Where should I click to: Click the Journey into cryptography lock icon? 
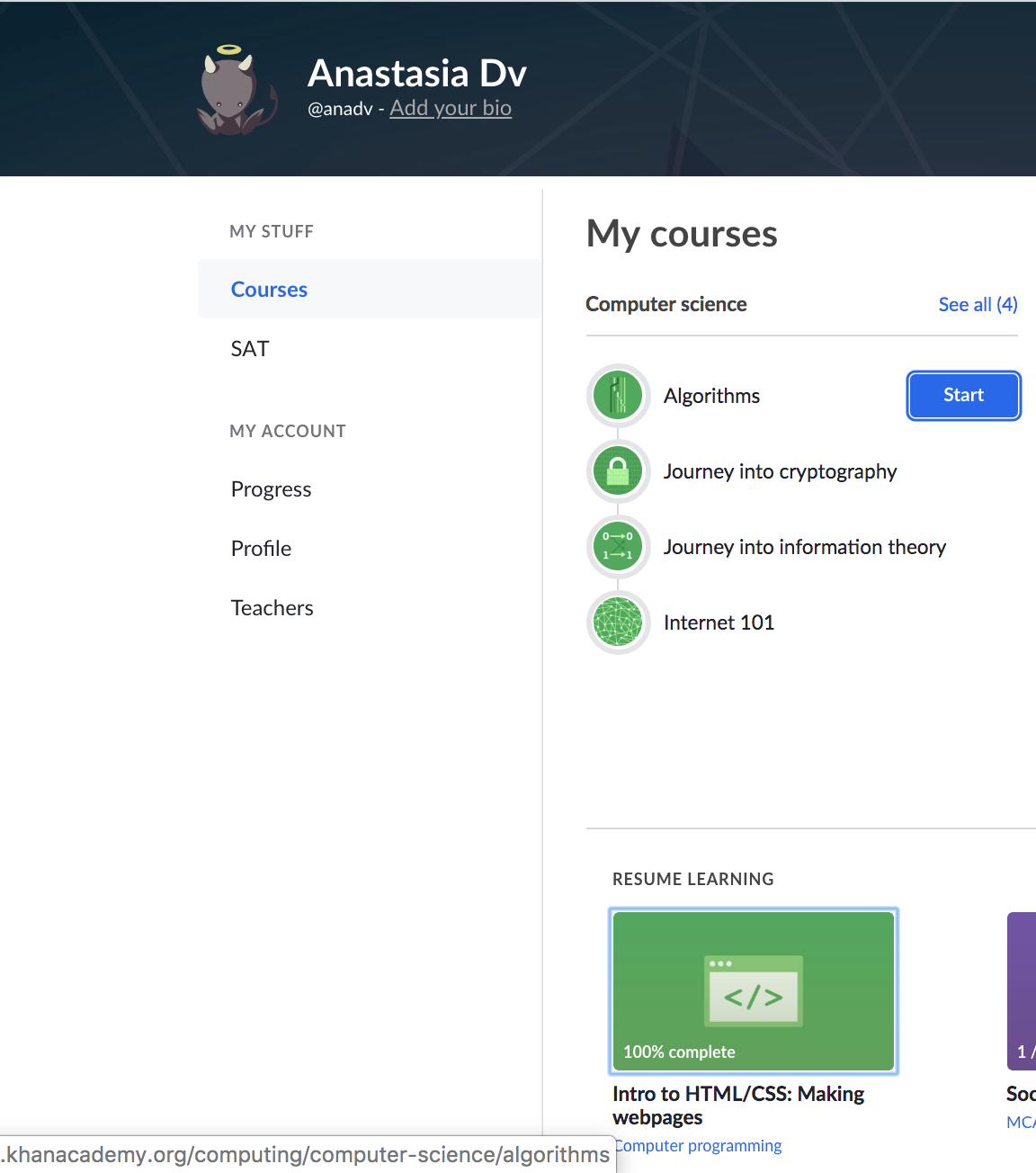[x=618, y=471]
